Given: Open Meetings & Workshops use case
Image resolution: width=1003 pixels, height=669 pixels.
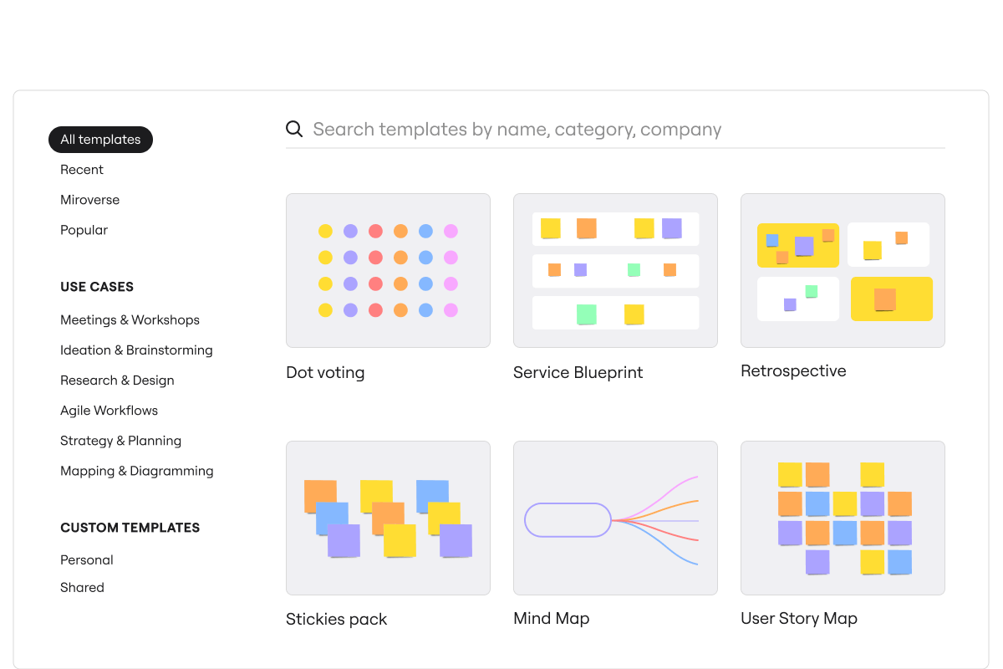Looking at the screenshot, I should (130, 319).
